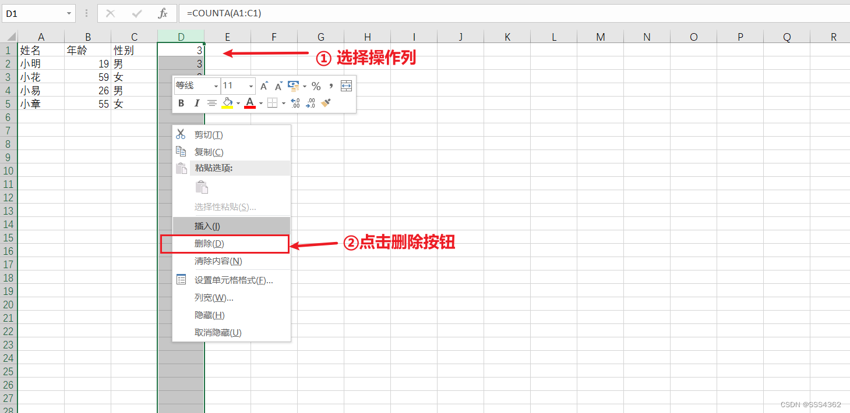Apply comma style format

click(331, 86)
